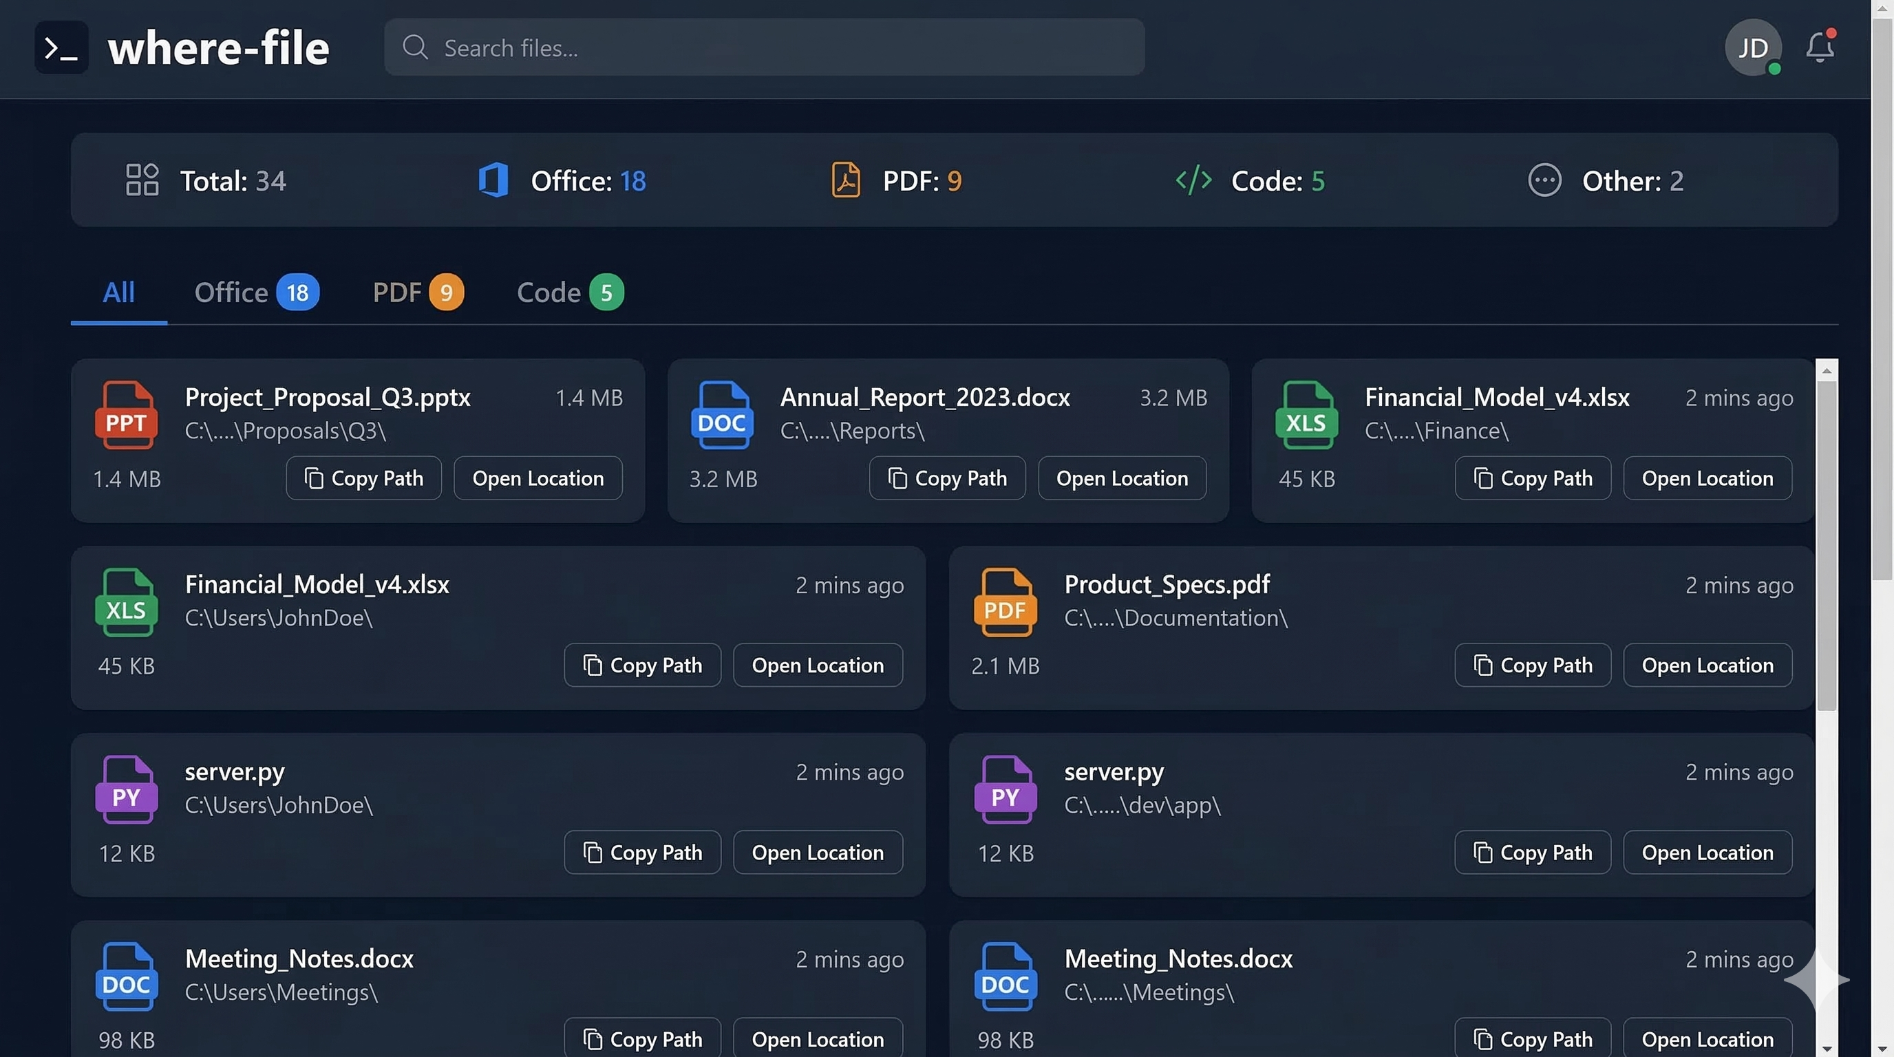Click the PDF icon for Product_Specs.pdf

pyautogui.click(x=1005, y=601)
